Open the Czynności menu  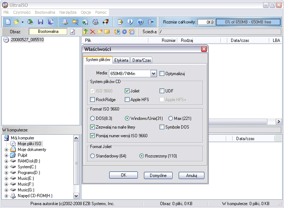[x=22, y=12]
